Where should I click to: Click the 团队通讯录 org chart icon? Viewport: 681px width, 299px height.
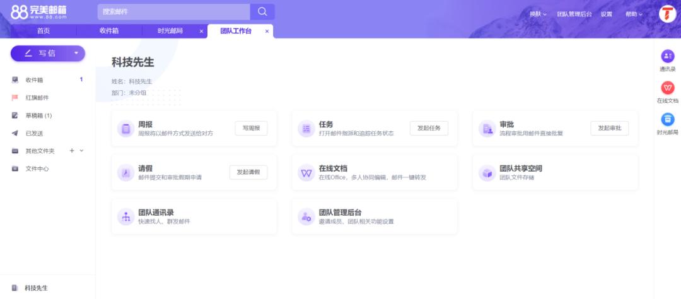click(126, 217)
